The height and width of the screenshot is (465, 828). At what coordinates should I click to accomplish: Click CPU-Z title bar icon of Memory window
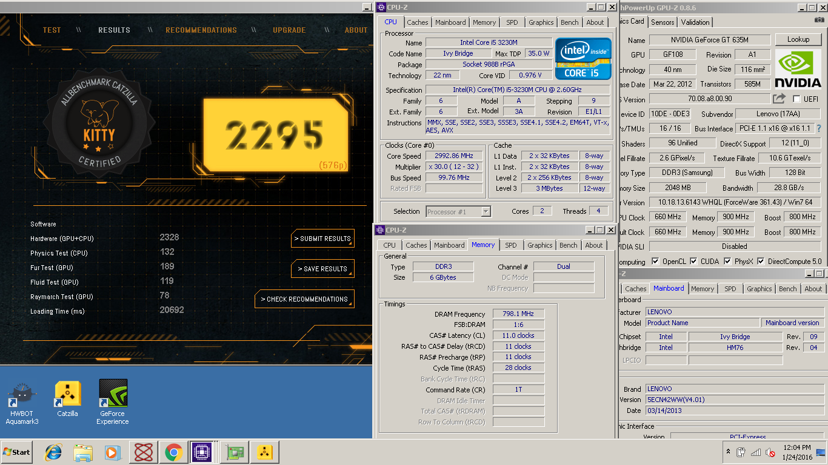point(379,230)
